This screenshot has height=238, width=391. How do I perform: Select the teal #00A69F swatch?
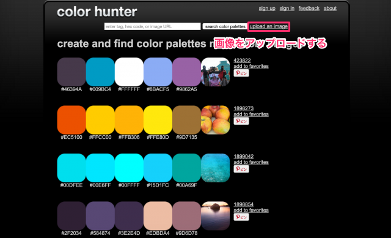pyautogui.click(x=186, y=168)
